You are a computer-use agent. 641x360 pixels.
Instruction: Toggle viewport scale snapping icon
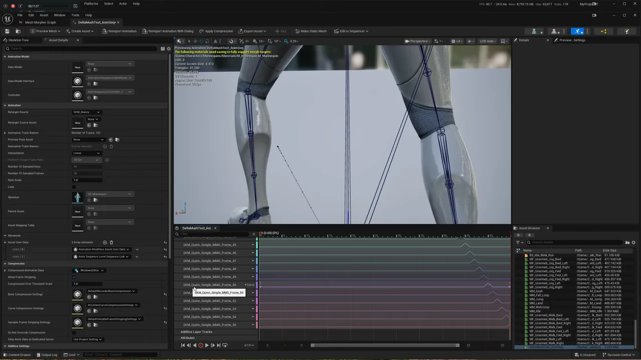(x=286, y=41)
